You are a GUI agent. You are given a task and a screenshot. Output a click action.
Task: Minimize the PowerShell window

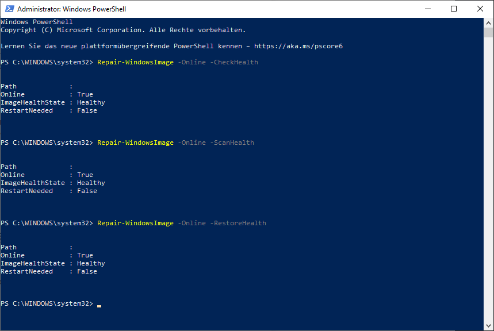click(x=427, y=9)
